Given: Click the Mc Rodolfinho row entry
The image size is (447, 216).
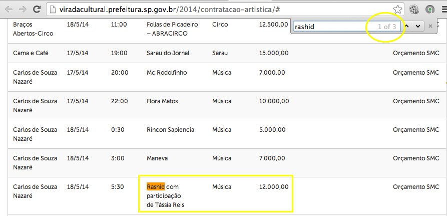Looking at the screenshot, I should 167,73.
